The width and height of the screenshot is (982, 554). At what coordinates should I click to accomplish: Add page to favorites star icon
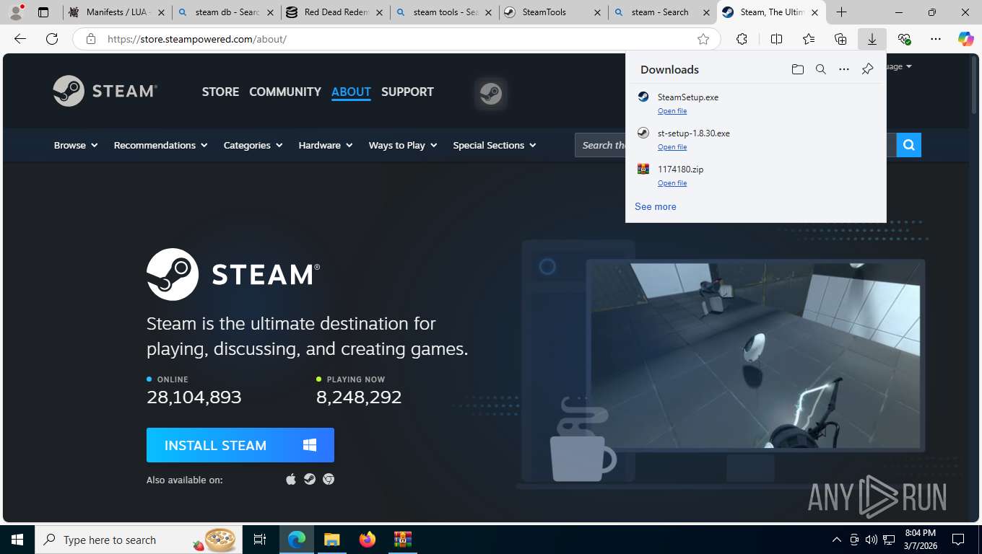[x=703, y=39]
